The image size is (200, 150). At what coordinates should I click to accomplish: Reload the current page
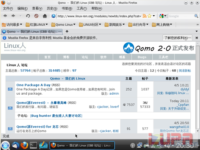(28, 16)
